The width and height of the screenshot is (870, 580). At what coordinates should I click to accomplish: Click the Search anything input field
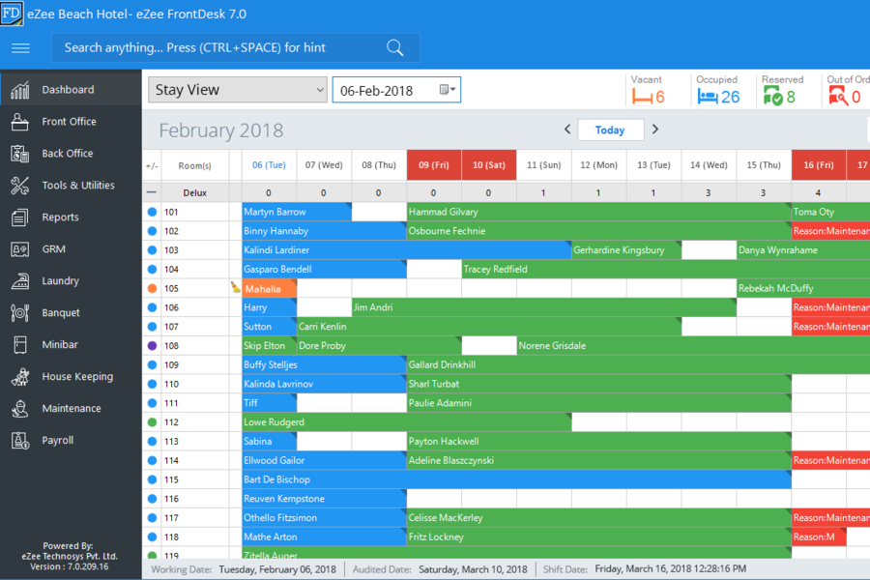[222, 48]
